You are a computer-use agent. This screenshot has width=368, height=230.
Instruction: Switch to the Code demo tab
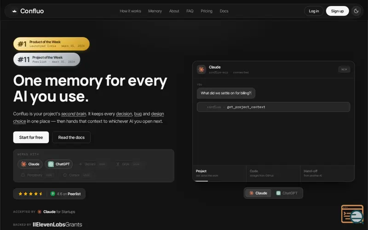pos(273,173)
